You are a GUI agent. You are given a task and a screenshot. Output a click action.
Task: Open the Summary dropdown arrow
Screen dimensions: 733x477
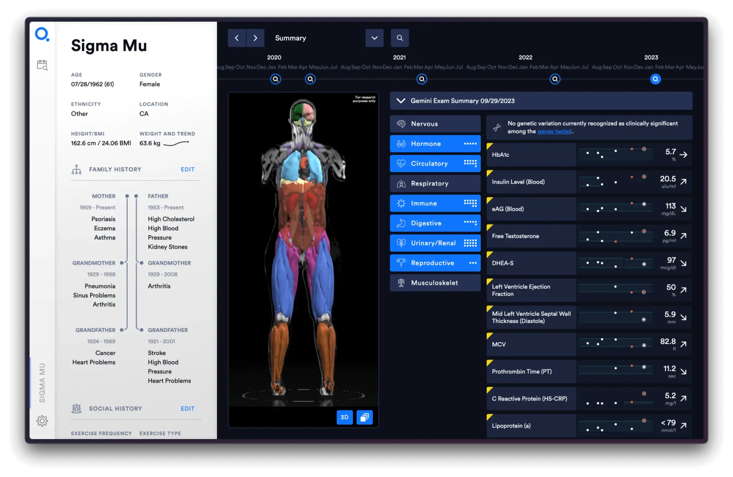[x=374, y=38]
